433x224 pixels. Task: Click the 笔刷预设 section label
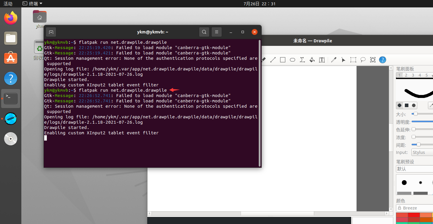(405, 162)
